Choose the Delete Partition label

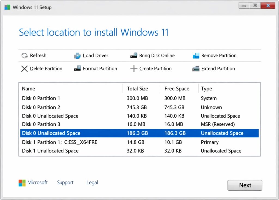[46, 69]
